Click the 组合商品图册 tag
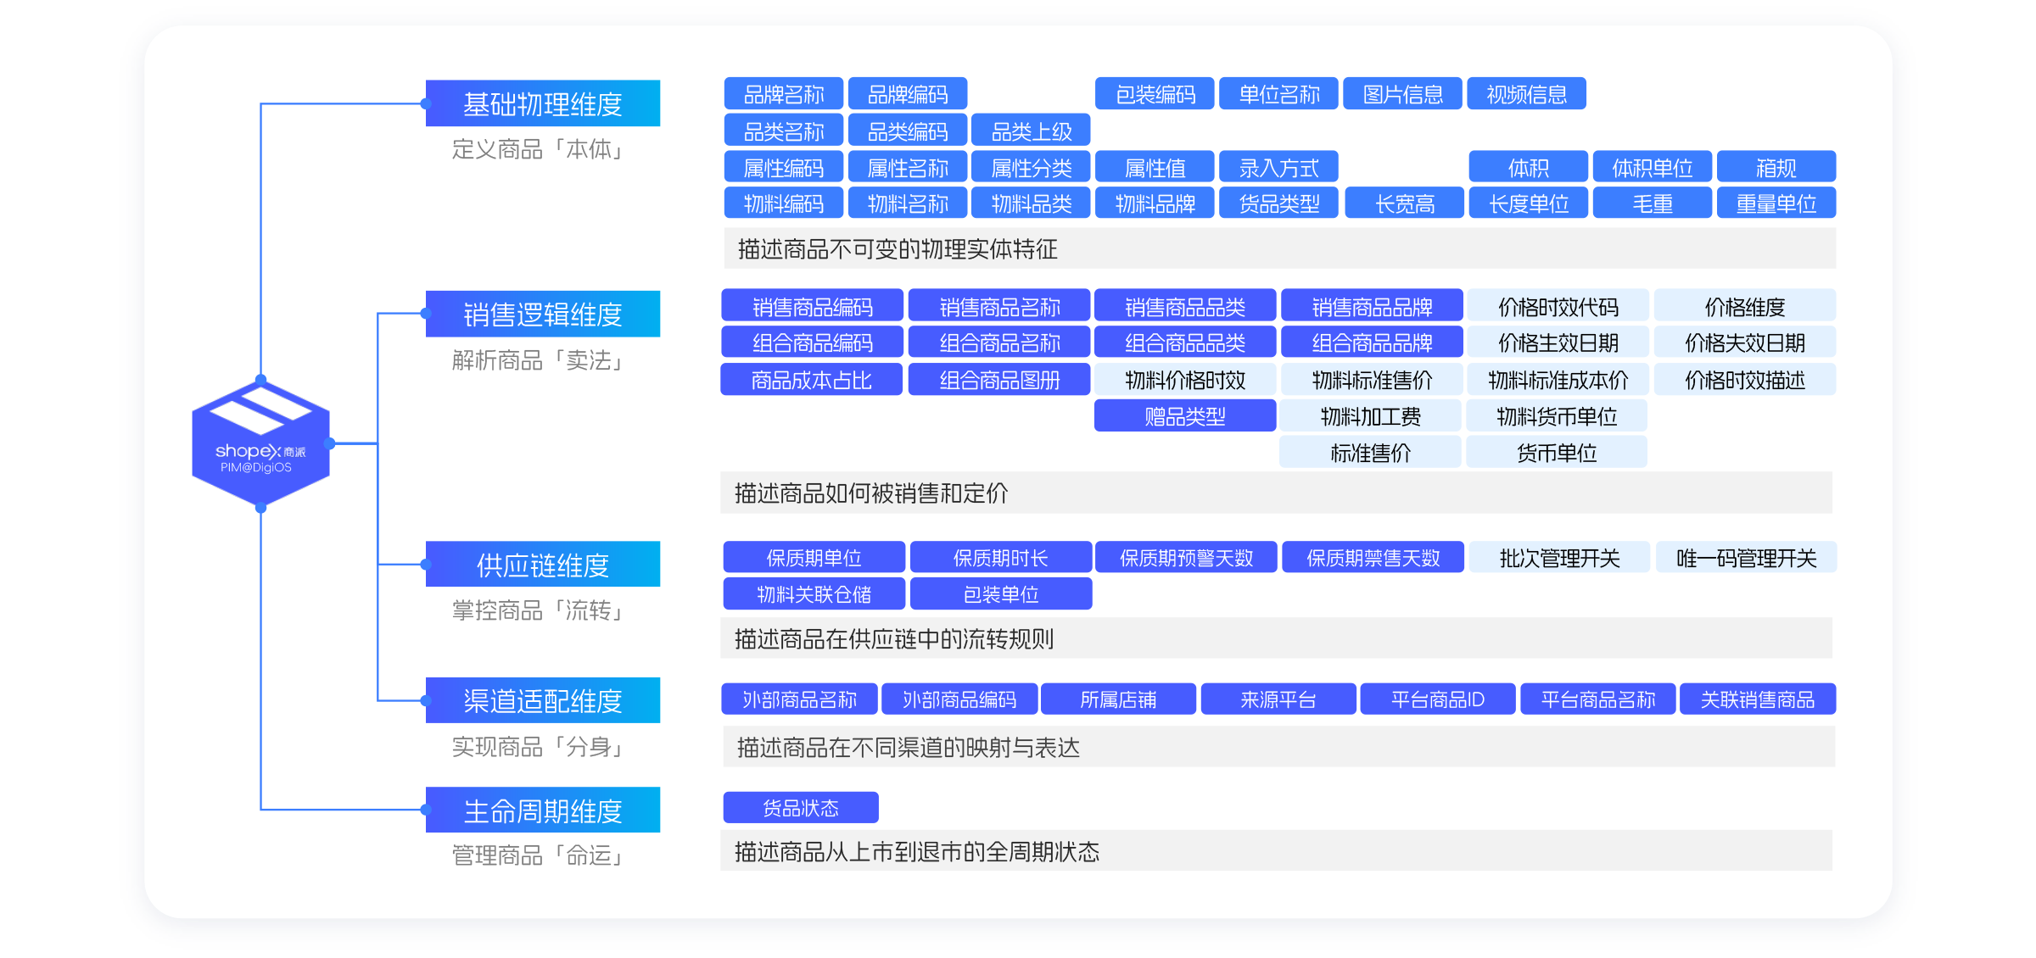 pyautogui.click(x=999, y=379)
